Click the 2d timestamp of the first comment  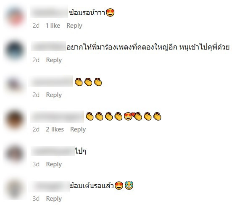(x=36, y=26)
